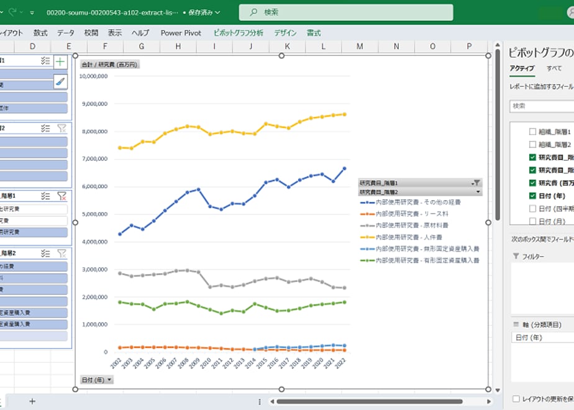This screenshot has height=410, width=574.
Task: Clear the filter on the _階層1 slicer
Action: [x=62, y=196]
